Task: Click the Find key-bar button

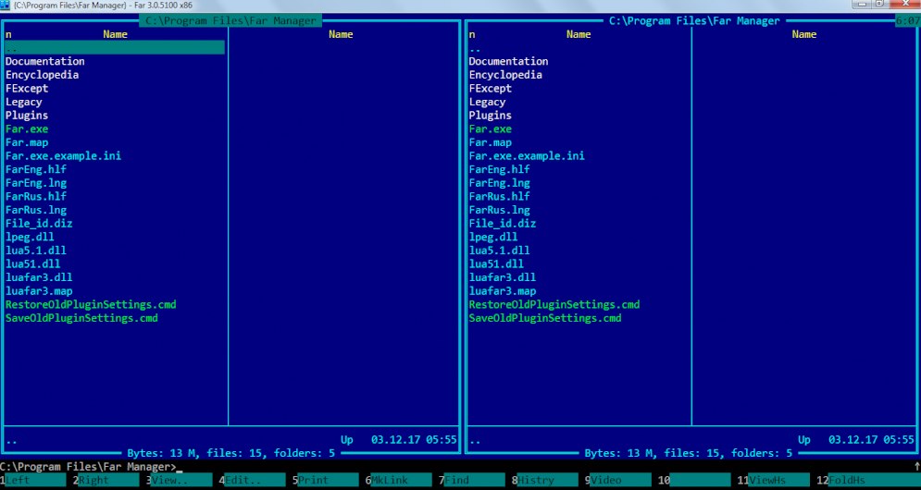Action: (x=474, y=480)
